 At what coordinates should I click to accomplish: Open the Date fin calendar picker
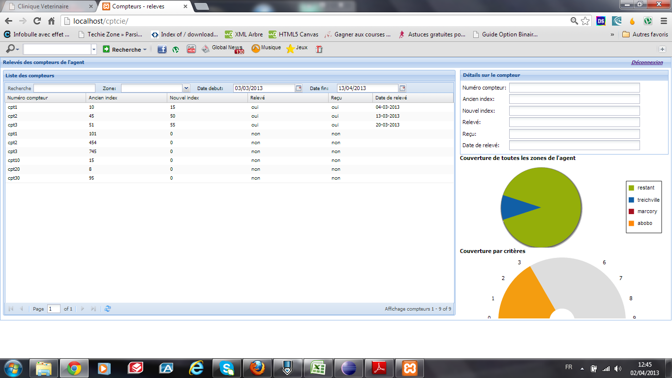click(402, 88)
